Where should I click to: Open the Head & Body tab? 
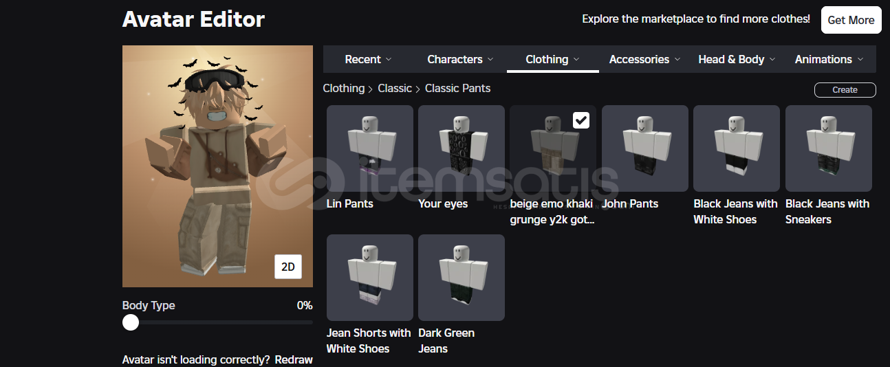pyautogui.click(x=737, y=59)
